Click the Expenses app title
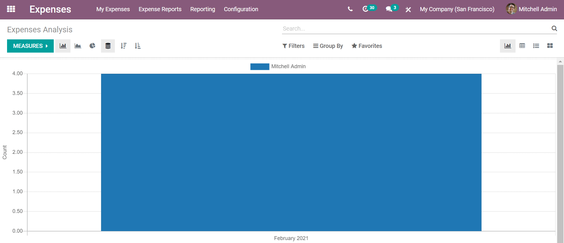Screen dimensions: 564x243 coord(50,9)
